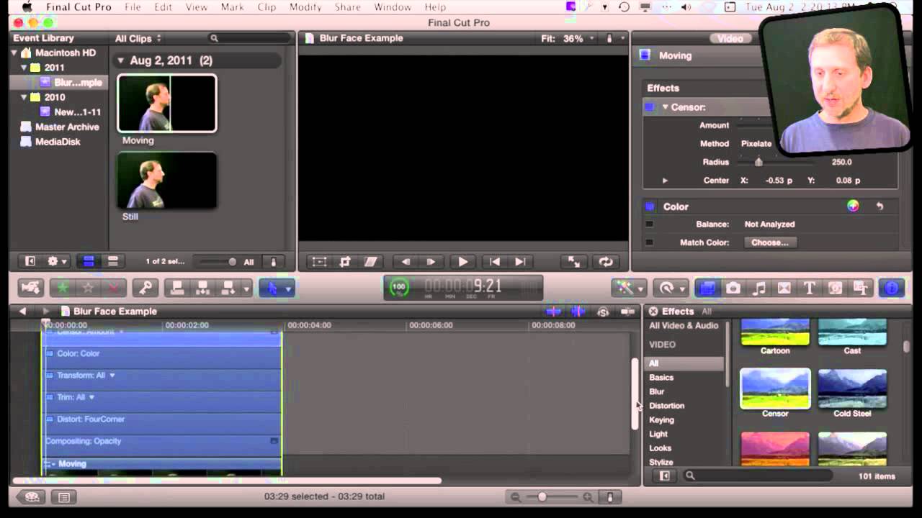Toggle solo button in the timeline header
This screenshot has width=922, height=518.
603,312
